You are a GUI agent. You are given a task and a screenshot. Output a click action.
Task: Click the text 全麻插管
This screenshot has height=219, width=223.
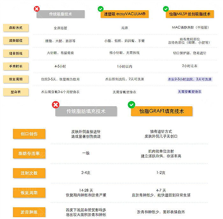tap(61, 28)
